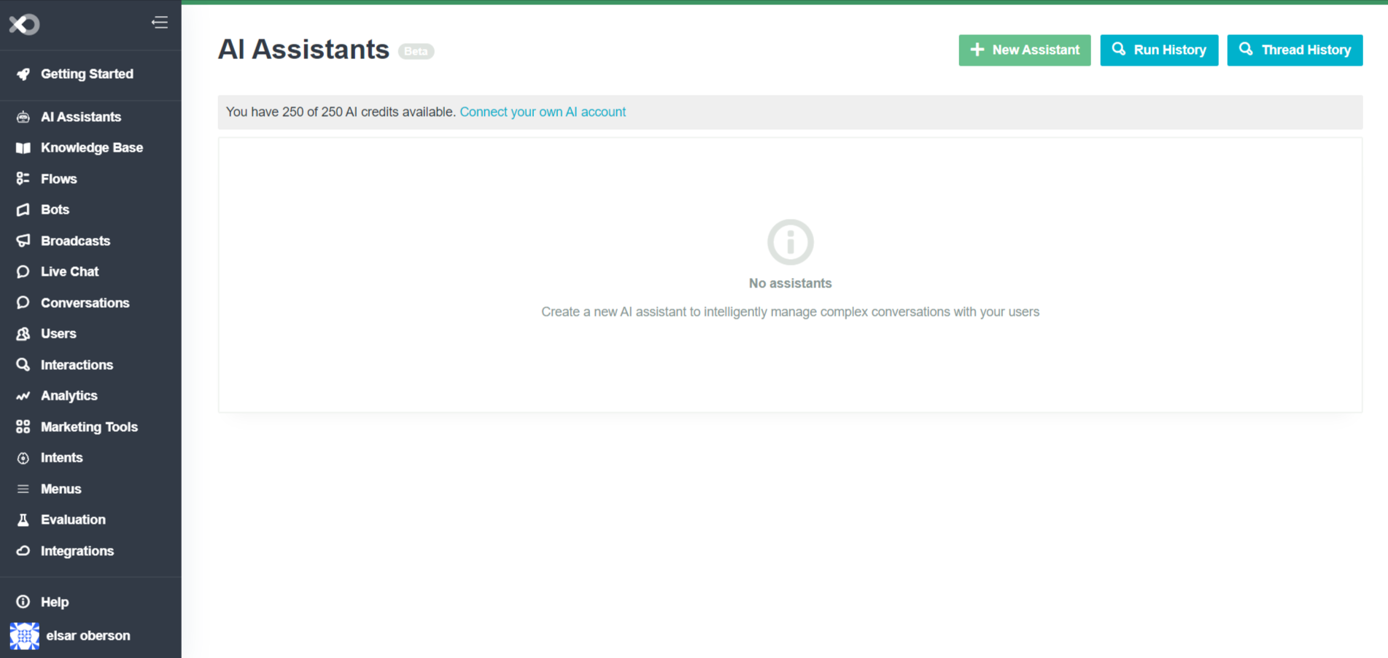The height and width of the screenshot is (658, 1388).
Task: View the Conversations icon
Action: [23, 303]
